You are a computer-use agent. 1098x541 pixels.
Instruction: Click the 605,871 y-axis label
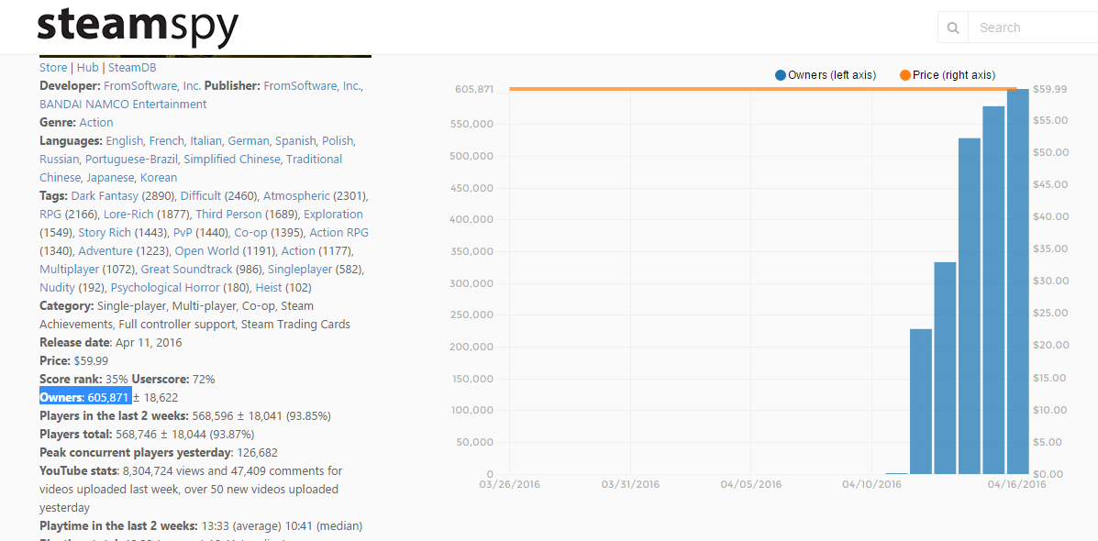tap(474, 89)
